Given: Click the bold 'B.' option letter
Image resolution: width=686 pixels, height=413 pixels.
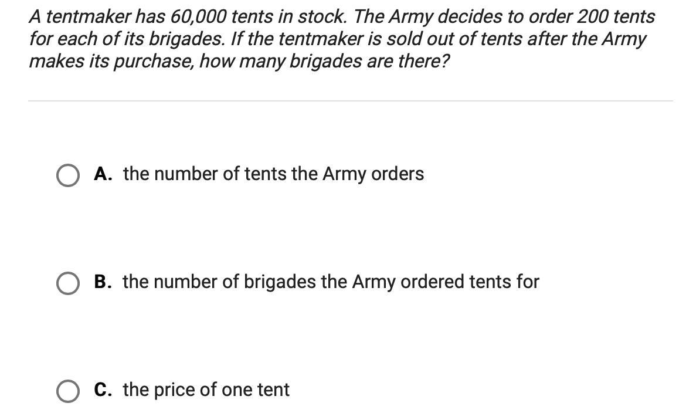Looking at the screenshot, I should coord(103,282).
